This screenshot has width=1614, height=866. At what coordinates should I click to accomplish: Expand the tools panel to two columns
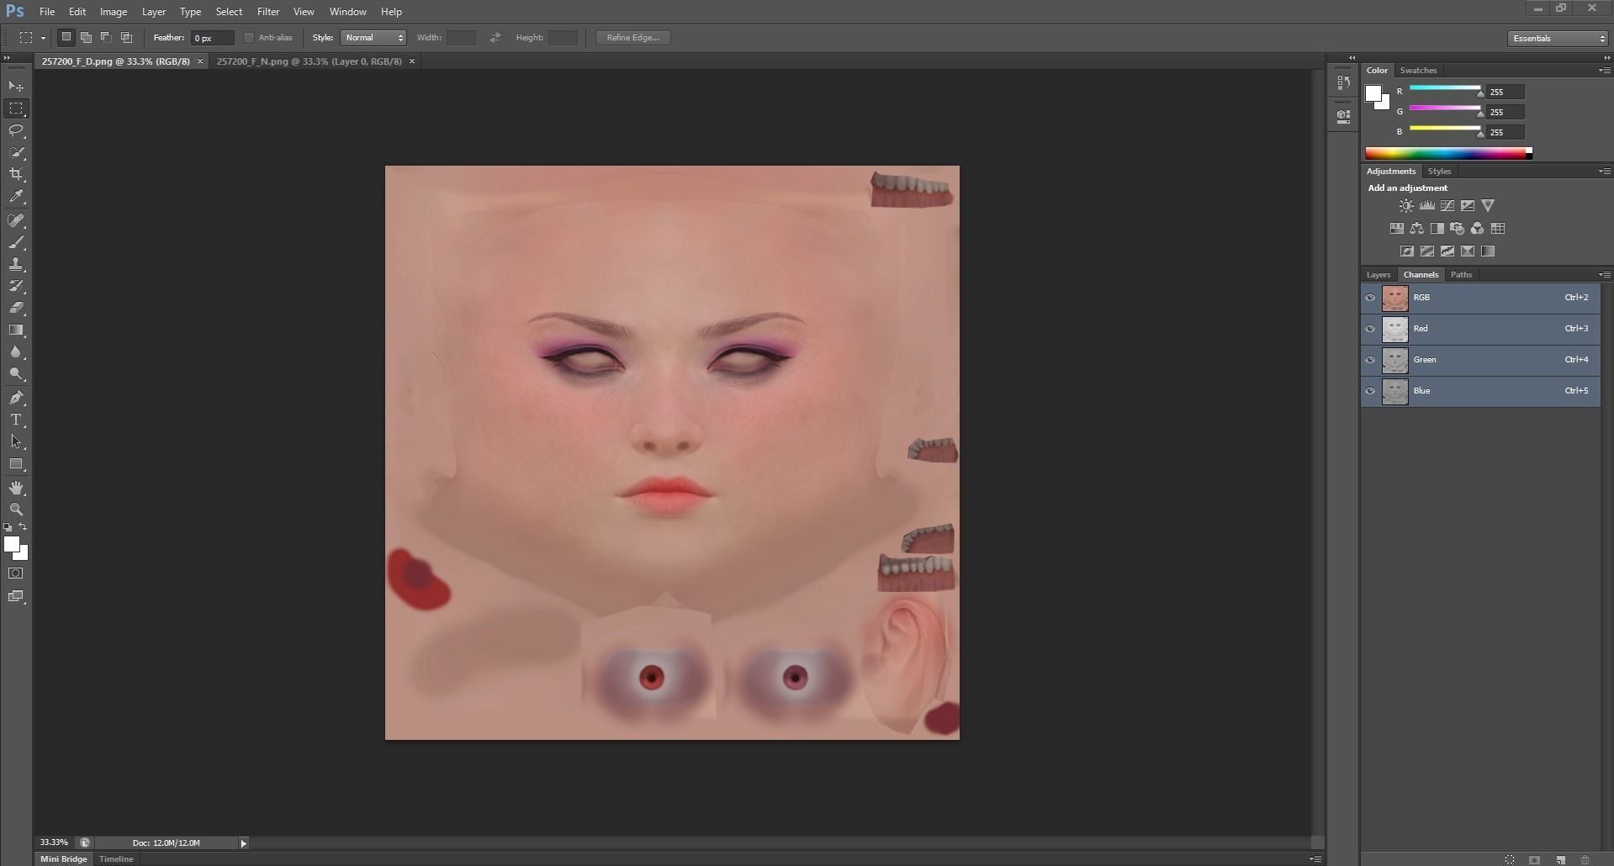click(8, 58)
